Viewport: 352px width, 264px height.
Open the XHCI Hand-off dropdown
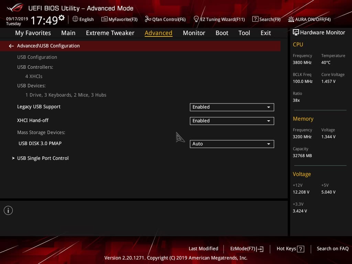232,121
